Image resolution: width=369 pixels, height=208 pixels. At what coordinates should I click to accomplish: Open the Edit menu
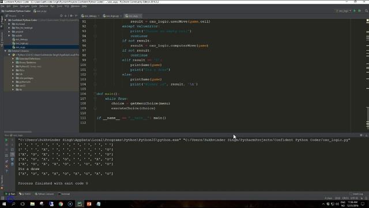click(9, 6)
